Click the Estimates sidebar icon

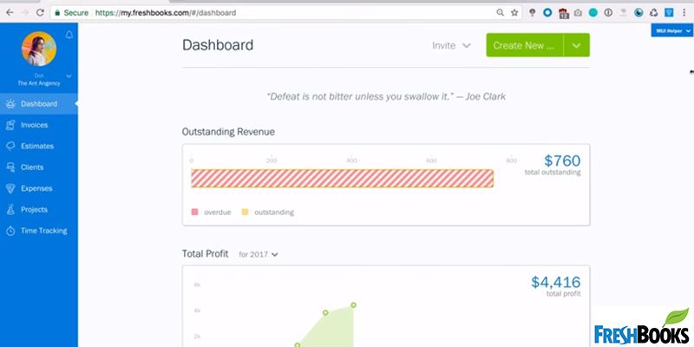pyautogui.click(x=10, y=147)
